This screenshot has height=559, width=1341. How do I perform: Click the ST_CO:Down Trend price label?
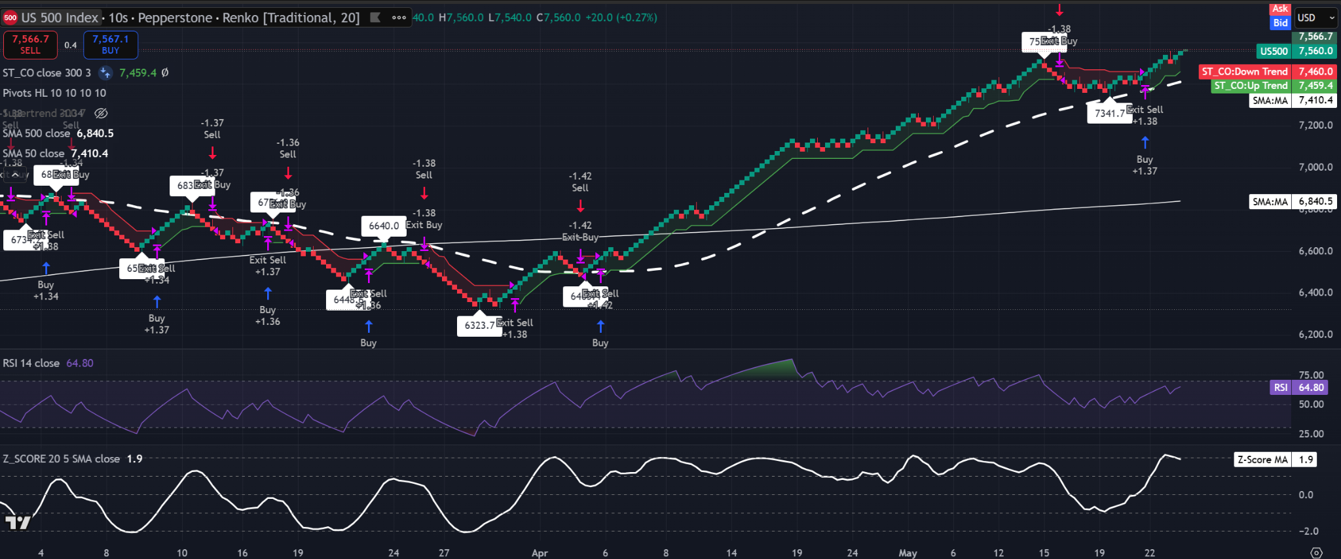click(1268, 72)
